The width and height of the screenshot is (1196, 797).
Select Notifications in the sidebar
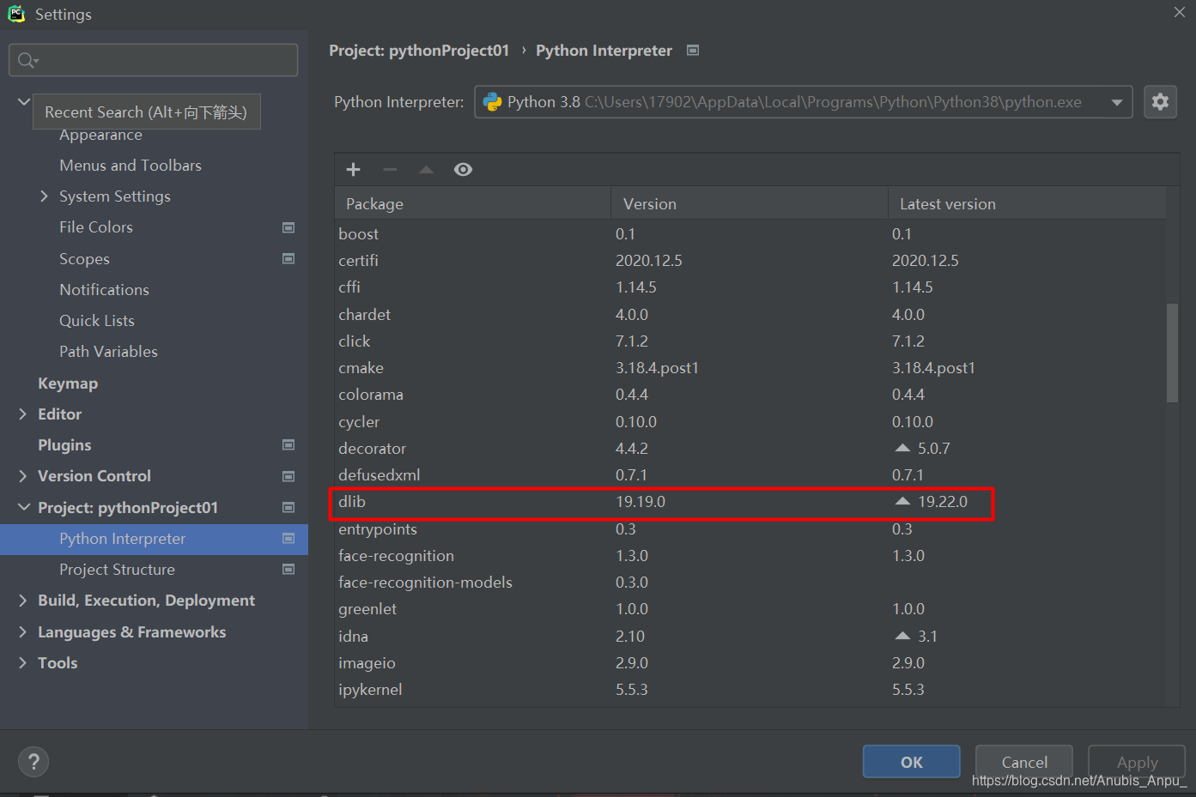(x=104, y=289)
